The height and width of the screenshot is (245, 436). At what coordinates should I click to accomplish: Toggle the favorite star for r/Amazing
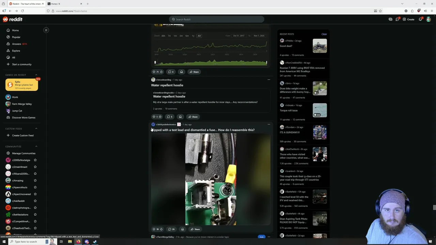(35, 180)
